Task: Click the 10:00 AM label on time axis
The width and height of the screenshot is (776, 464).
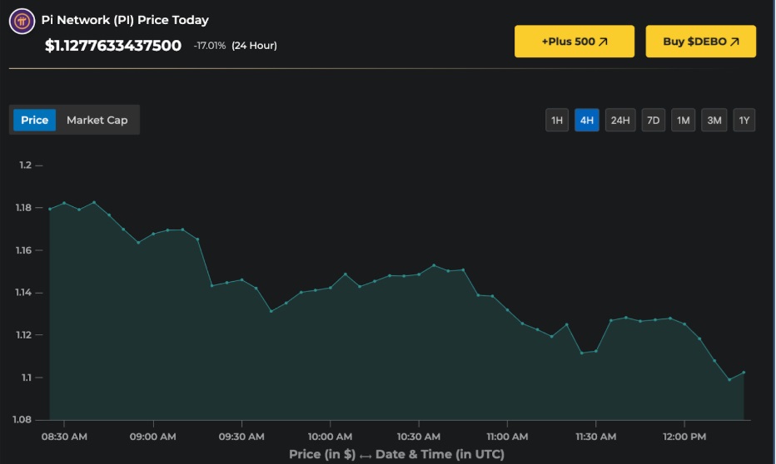Action: [x=331, y=437]
